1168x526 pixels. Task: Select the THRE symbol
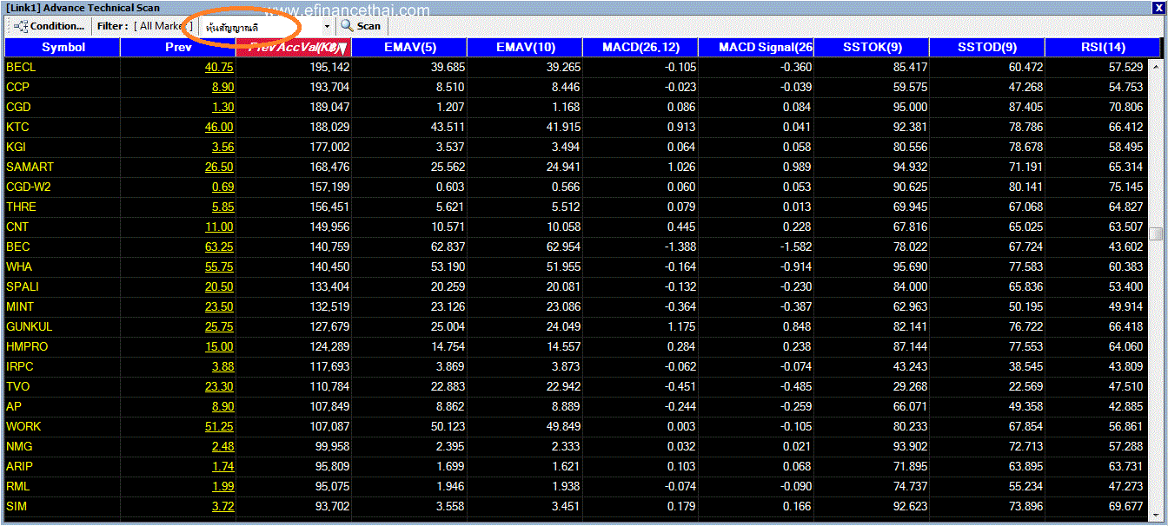coord(21,207)
